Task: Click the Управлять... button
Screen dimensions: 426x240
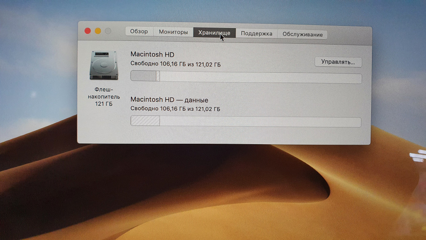Action: (338, 62)
